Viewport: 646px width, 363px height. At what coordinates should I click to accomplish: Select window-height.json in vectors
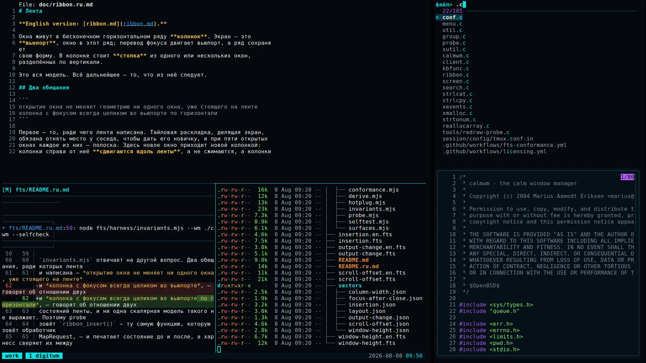click(379, 331)
